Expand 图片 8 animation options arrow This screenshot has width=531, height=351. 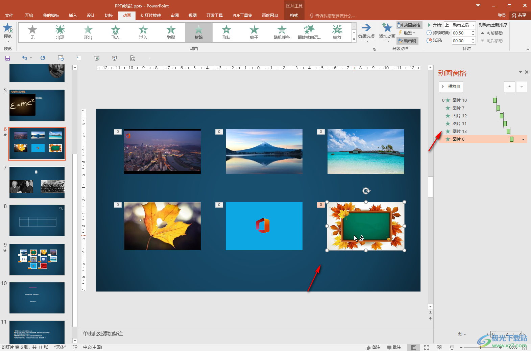pyautogui.click(x=523, y=139)
